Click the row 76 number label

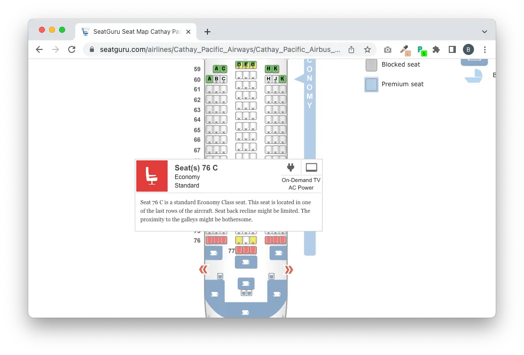pyautogui.click(x=197, y=241)
